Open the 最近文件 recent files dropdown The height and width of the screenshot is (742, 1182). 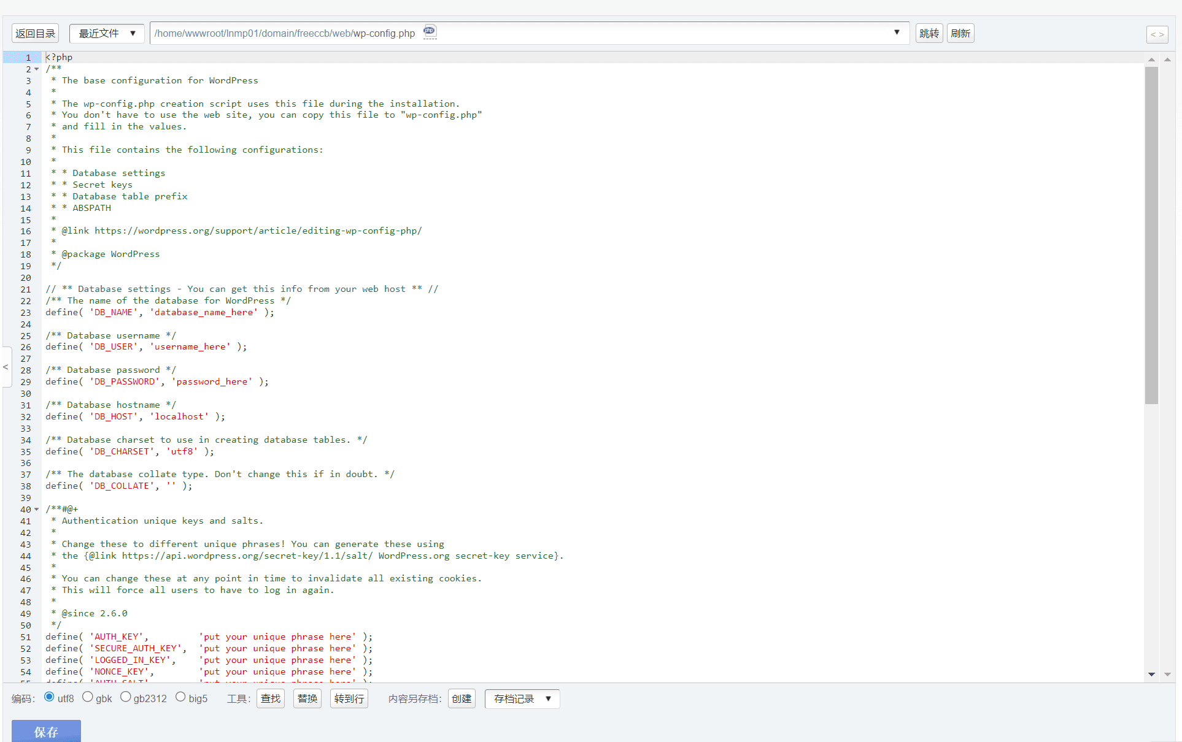point(107,33)
